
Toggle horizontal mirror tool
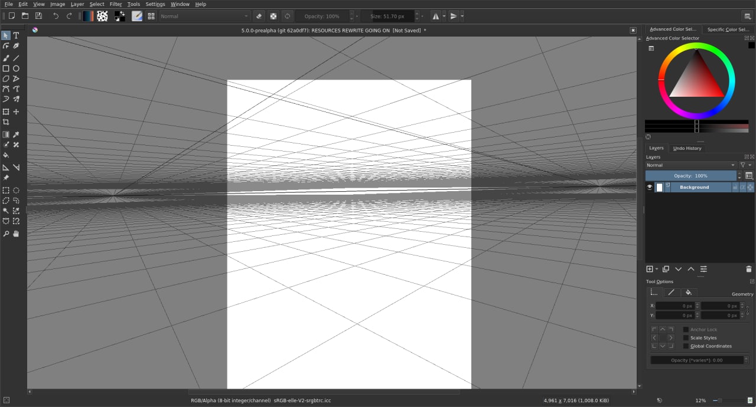click(x=436, y=16)
